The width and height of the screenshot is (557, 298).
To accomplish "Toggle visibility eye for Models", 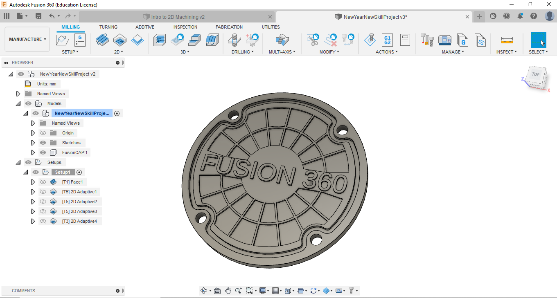I will pos(28,103).
